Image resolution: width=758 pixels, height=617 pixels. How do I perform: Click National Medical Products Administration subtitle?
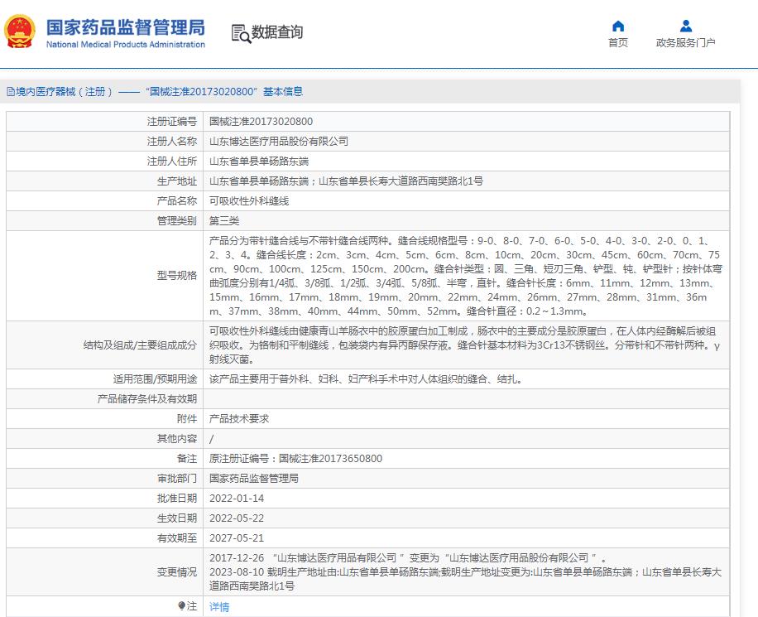point(126,45)
